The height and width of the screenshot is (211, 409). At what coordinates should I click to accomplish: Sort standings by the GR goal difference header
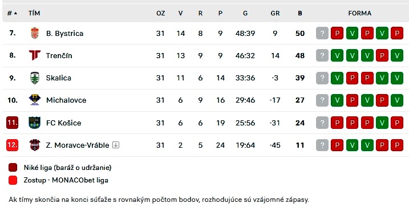[275, 13]
